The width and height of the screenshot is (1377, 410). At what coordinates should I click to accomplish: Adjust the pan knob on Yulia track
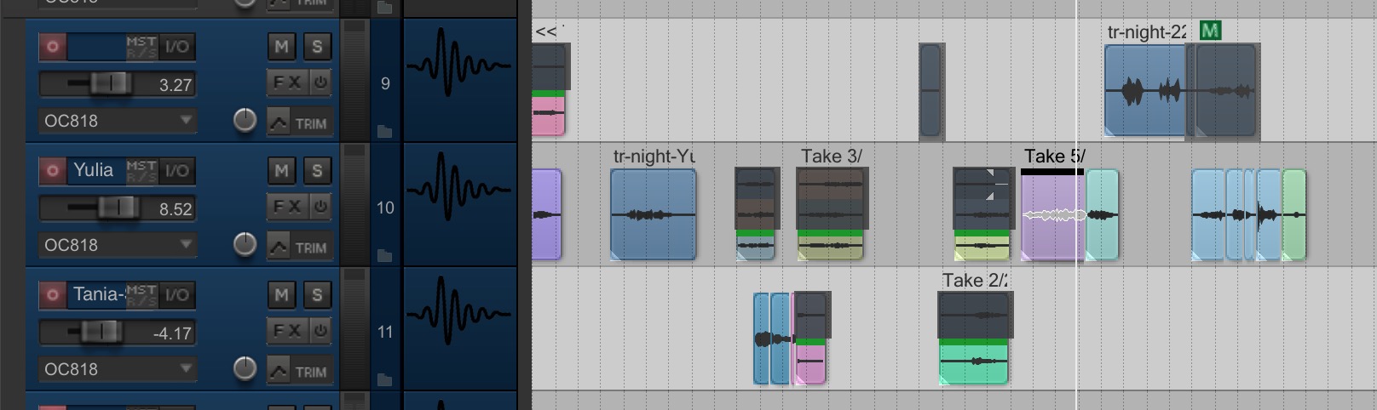coord(245,244)
